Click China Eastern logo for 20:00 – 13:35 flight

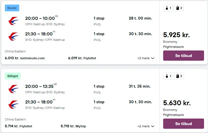pyautogui.click(x=13, y=89)
